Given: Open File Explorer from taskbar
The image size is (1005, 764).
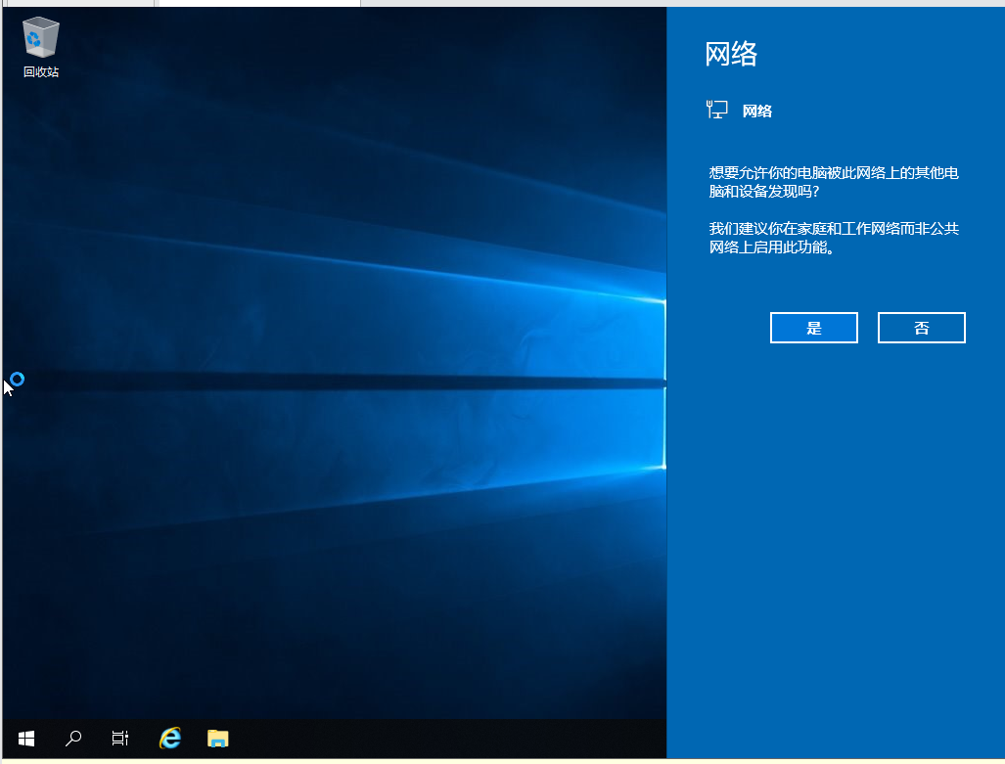Looking at the screenshot, I should (x=218, y=739).
